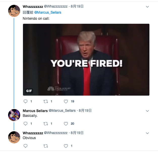Screen dimensions: 158x153
Task: Reply to the Obvious tweet
Action: click(x=25, y=146)
